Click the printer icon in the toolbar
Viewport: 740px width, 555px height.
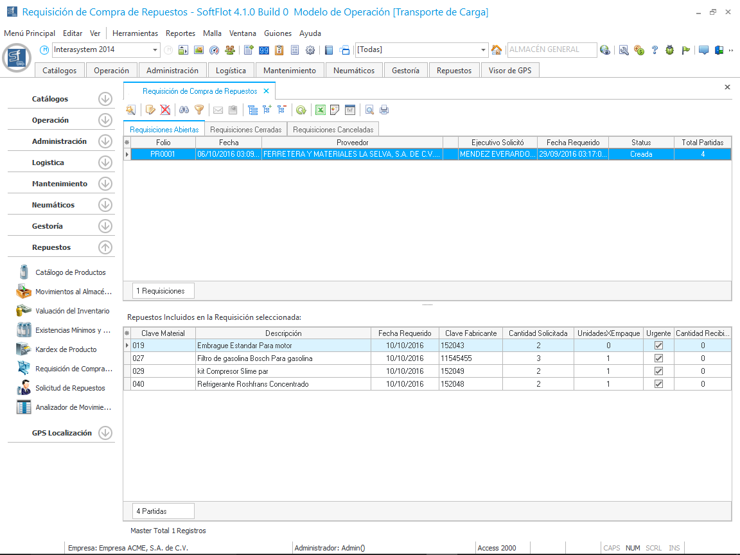384,110
